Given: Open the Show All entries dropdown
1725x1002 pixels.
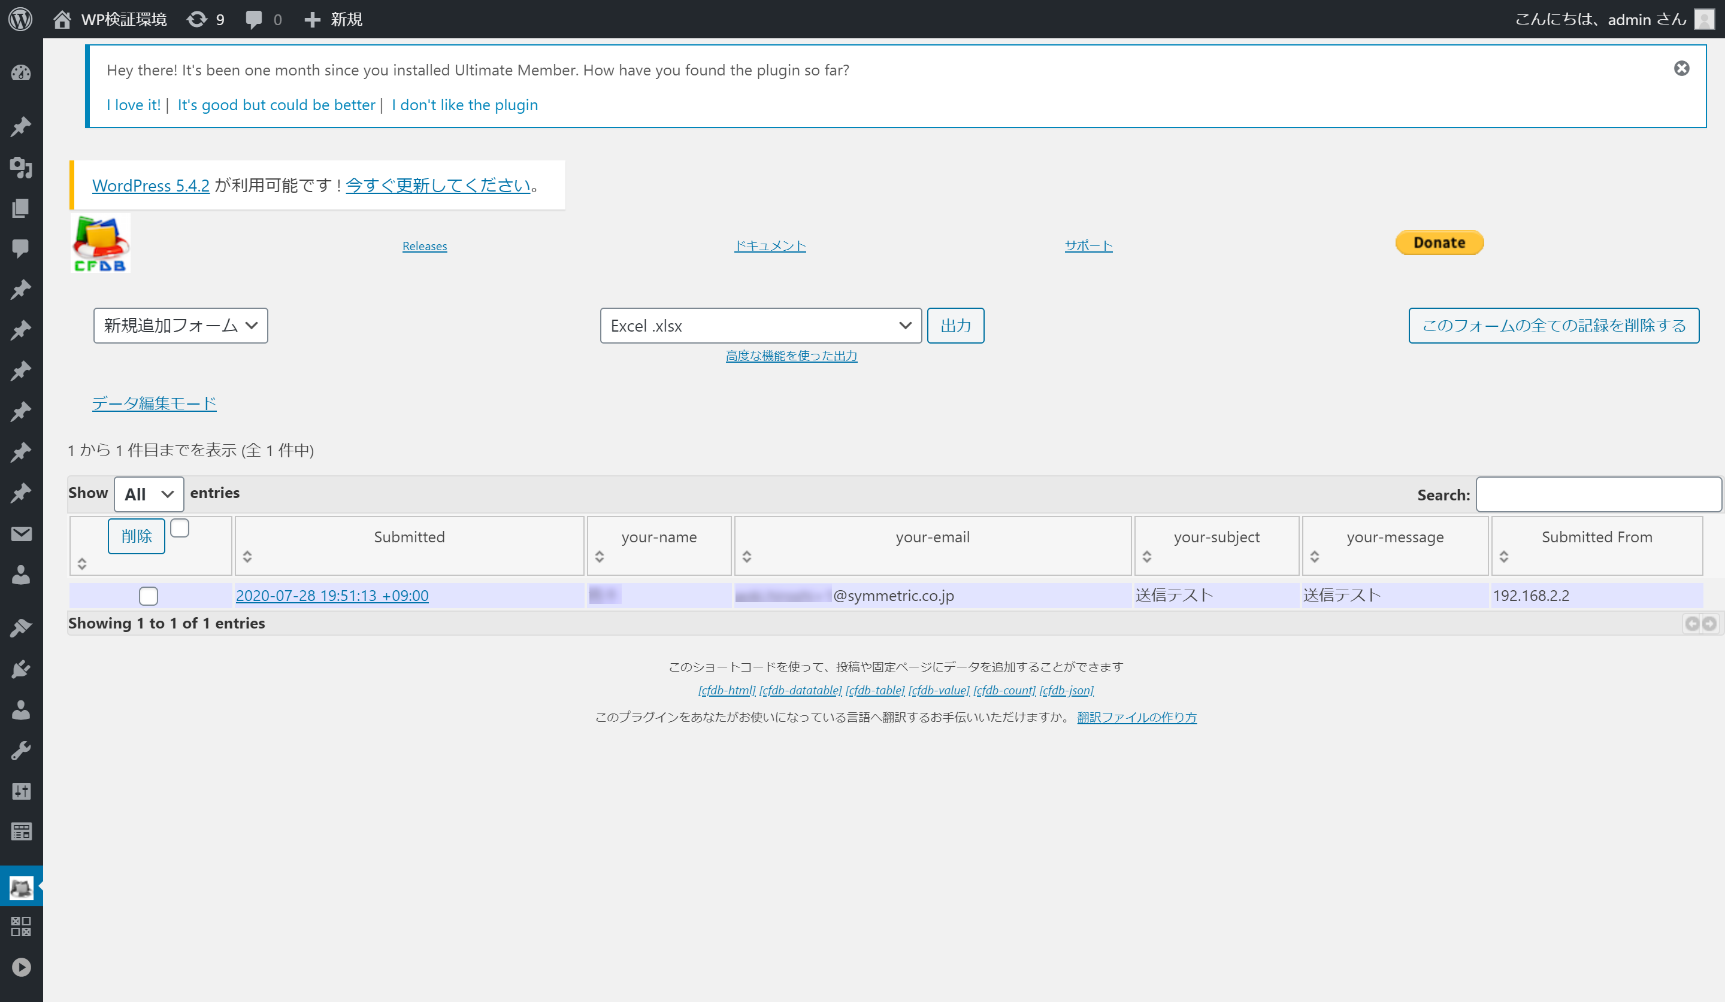Looking at the screenshot, I should click(149, 494).
